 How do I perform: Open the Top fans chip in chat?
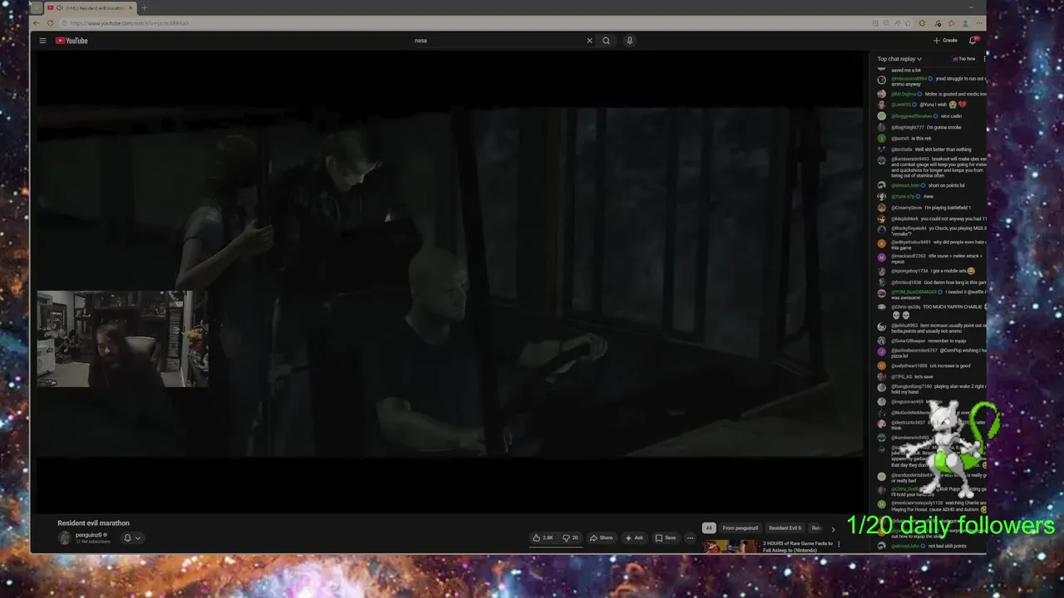tap(964, 59)
